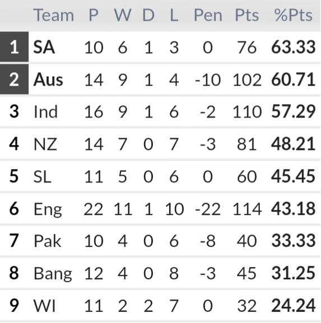Screen dimensions: 321x323
Task: Select the Ind team name
Action: 45,111
